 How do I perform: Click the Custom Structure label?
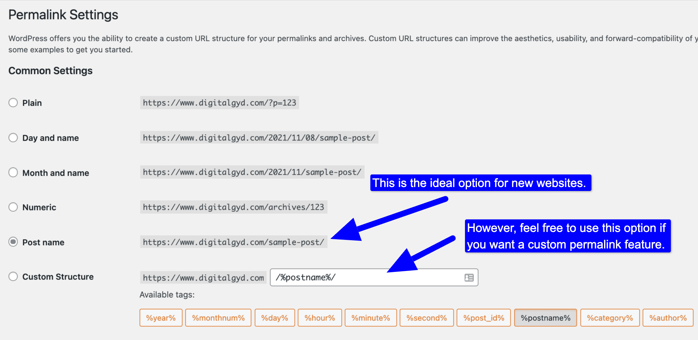point(58,277)
